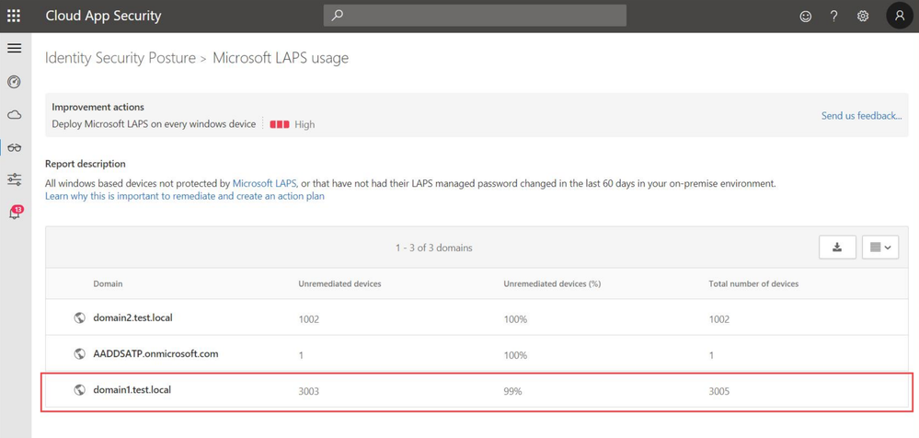Click Send us feedback link
The height and width of the screenshot is (438, 919).
pyautogui.click(x=862, y=116)
